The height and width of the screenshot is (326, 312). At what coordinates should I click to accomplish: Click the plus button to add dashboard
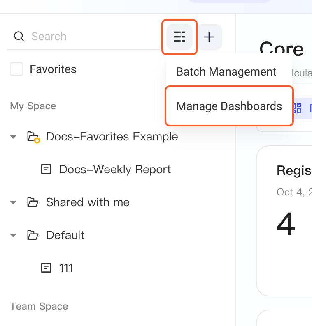tap(209, 37)
